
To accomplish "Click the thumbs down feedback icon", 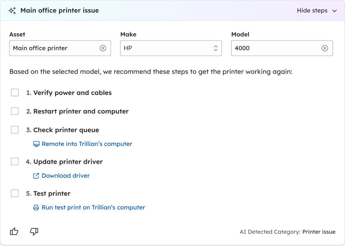I will tap(34, 232).
